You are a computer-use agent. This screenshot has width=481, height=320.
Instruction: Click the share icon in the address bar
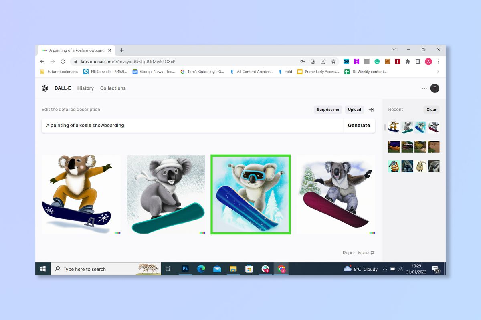coord(323,62)
